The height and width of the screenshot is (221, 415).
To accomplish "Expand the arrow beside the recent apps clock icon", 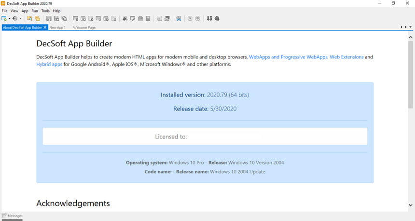I will point(20,18).
